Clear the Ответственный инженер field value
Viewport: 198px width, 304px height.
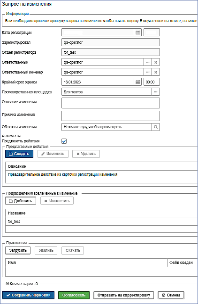click(156, 72)
